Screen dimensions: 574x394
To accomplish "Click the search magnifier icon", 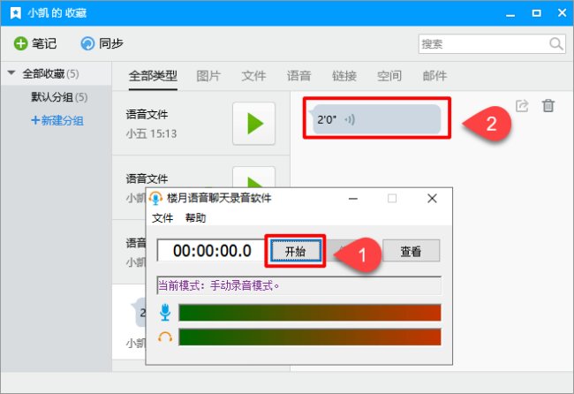I will 556,44.
